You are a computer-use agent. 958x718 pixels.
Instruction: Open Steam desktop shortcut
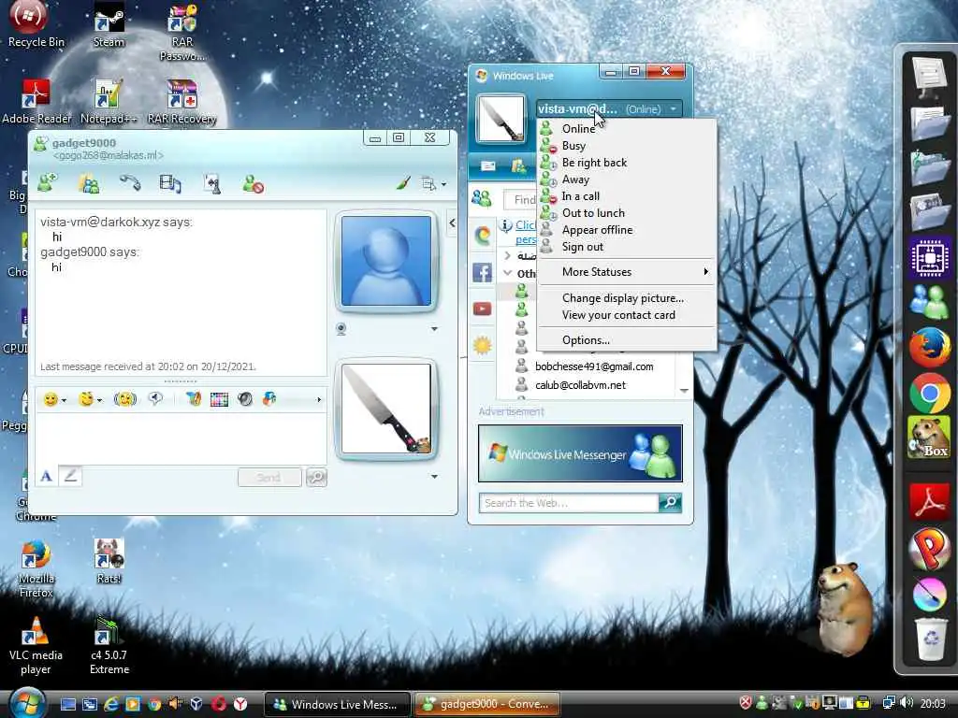coord(109,25)
